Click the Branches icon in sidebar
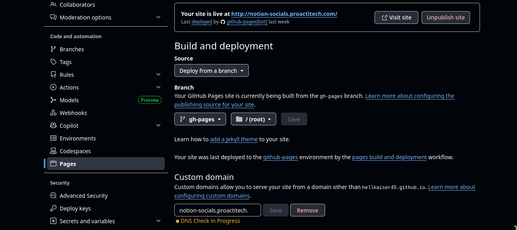 pyautogui.click(x=53, y=49)
